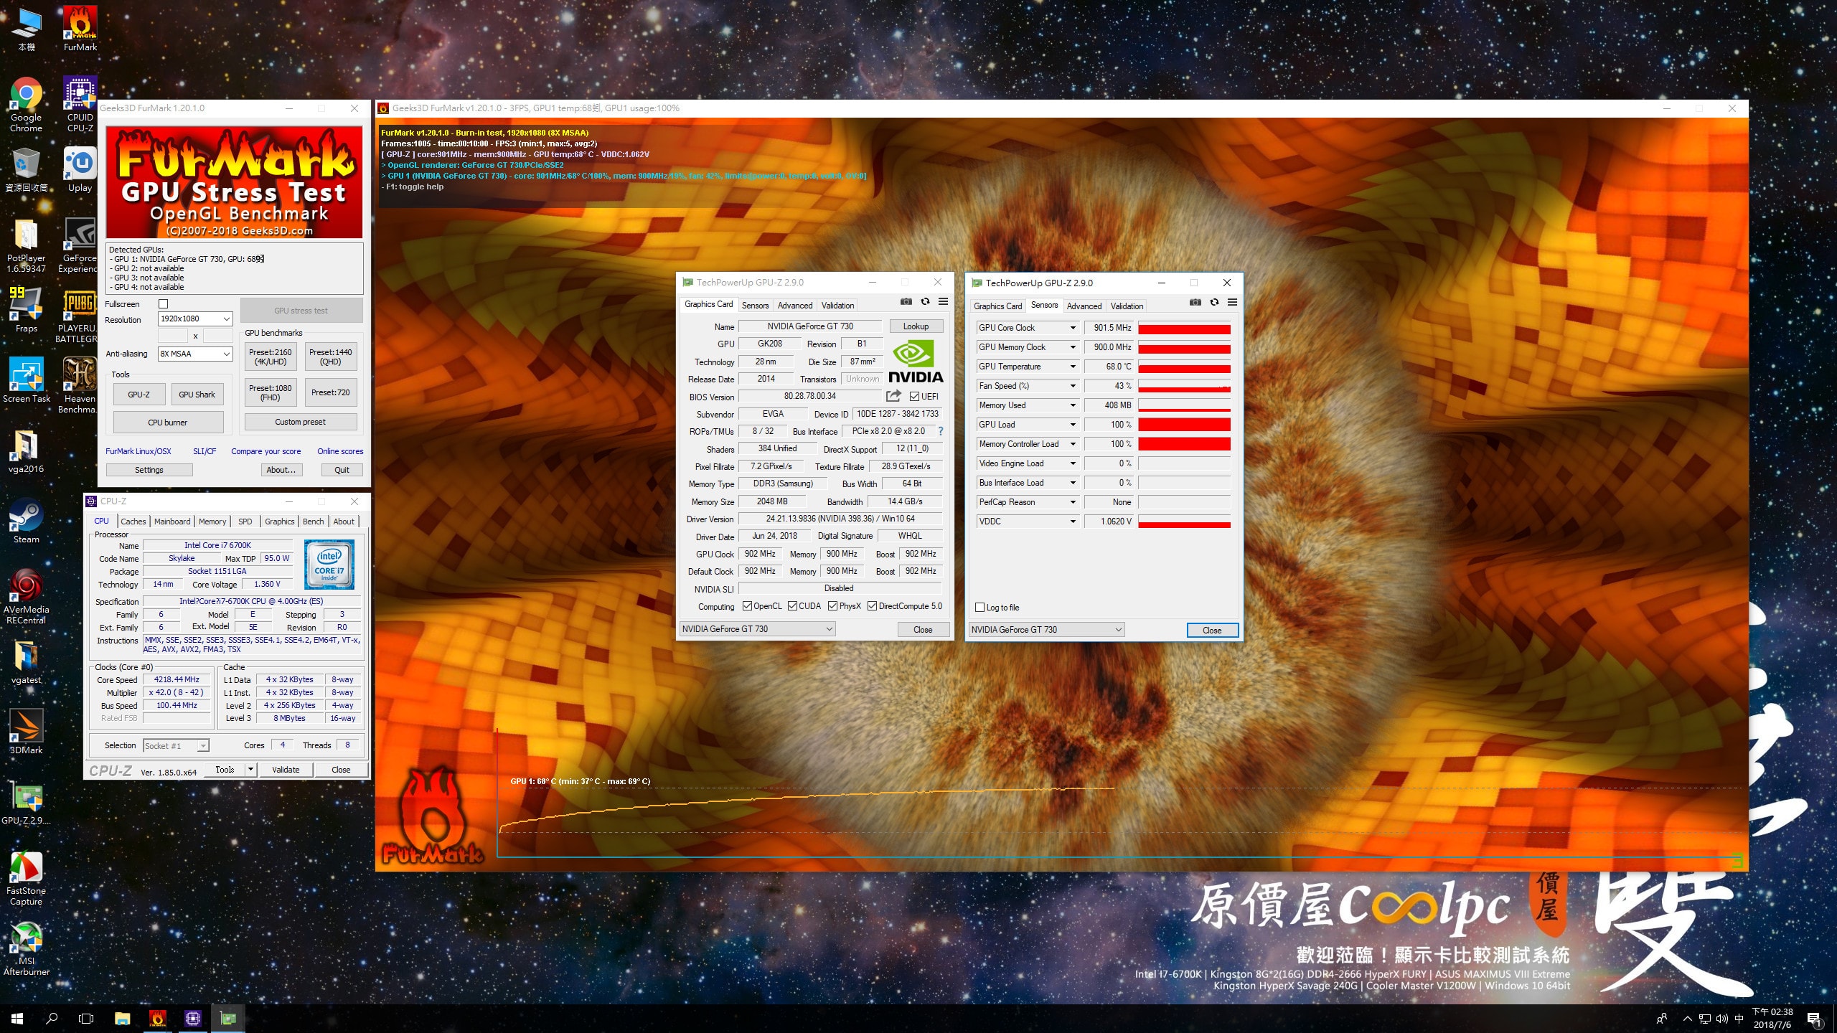The image size is (1837, 1033).
Task: Switch to CPU-Z Bench tab
Action: tap(313, 522)
